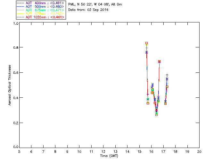Image resolution: width=205 pixels, height=164 pixels.
Task: Click the AOT 1020nm legend entry
Action: (x=40, y=17)
